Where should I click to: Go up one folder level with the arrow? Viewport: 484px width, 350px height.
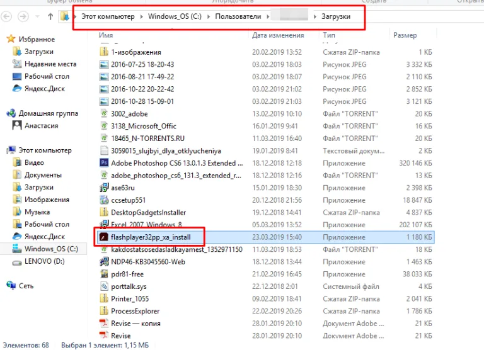click(x=50, y=16)
